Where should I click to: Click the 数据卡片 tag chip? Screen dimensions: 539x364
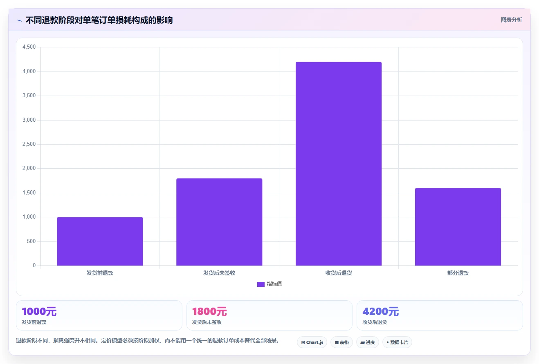click(x=397, y=342)
